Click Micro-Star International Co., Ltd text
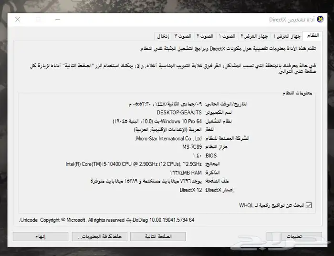 168,139
